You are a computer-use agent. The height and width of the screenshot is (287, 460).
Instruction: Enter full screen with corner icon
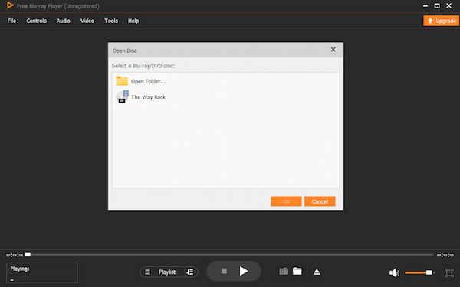coord(449,272)
